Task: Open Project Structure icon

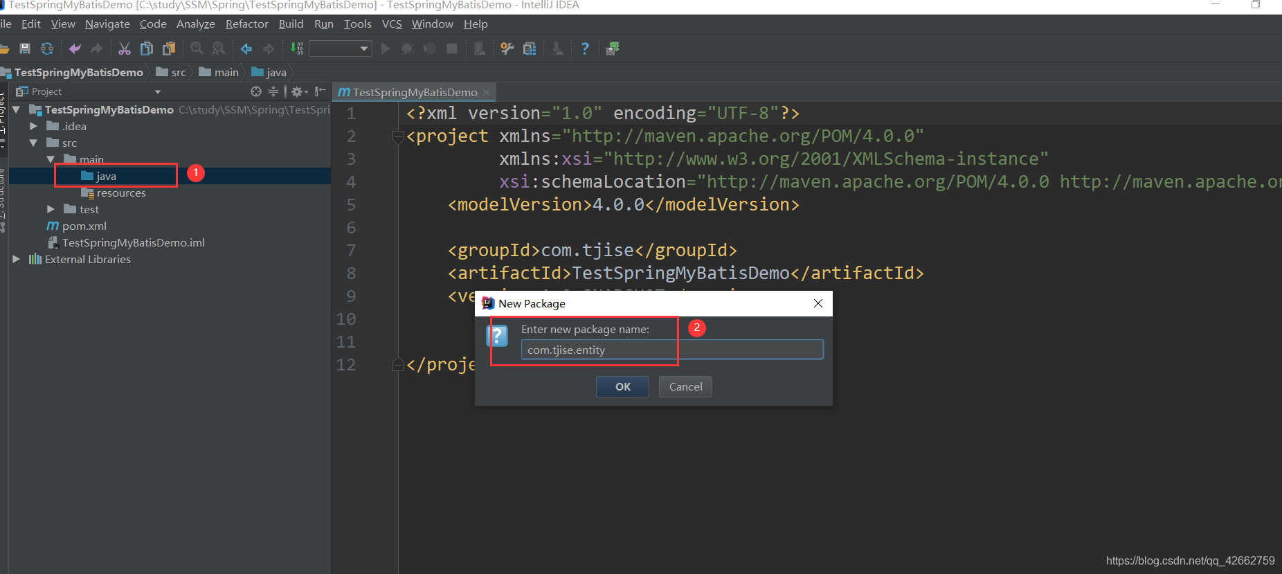Action: coord(530,48)
